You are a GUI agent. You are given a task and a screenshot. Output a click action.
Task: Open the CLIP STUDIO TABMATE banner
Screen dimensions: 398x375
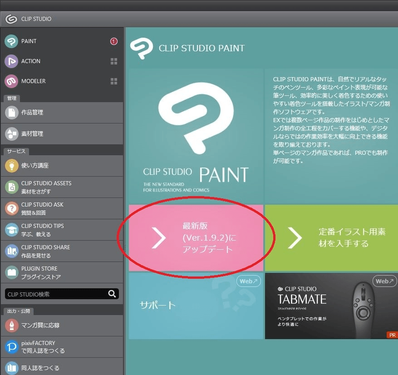331,306
